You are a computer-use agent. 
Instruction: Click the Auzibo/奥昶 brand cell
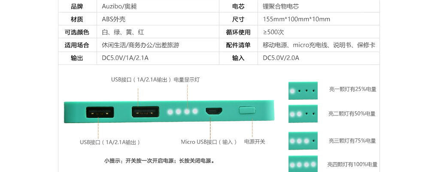click(x=119, y=6)
